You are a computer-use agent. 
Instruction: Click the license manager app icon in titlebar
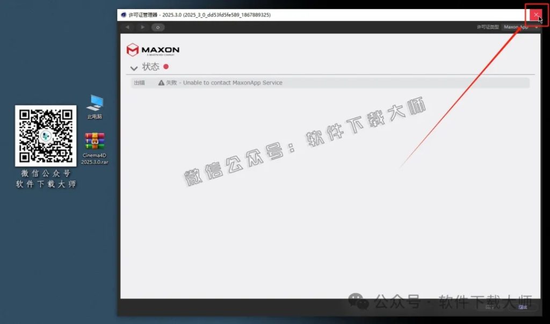pyautogui.click(x=124, y=15)
